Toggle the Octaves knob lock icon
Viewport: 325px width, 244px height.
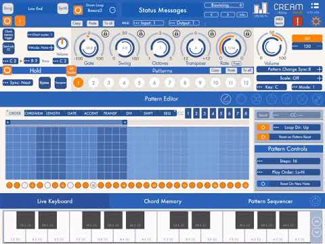[x=177, y=34]
